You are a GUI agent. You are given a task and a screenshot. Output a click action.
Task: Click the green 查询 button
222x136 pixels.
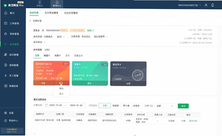(x=183, y=106)
